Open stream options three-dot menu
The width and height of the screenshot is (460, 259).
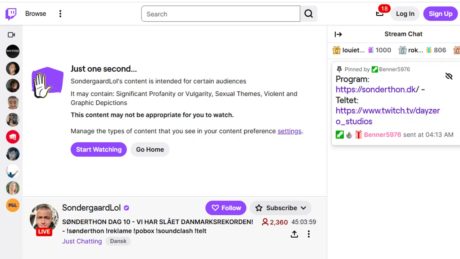[309, 234]
